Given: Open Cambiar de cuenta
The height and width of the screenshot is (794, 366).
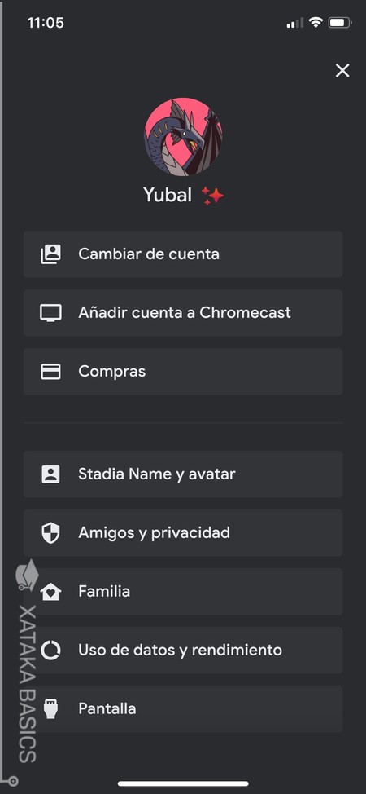Looking at the screenshot, I should (183, 254).
